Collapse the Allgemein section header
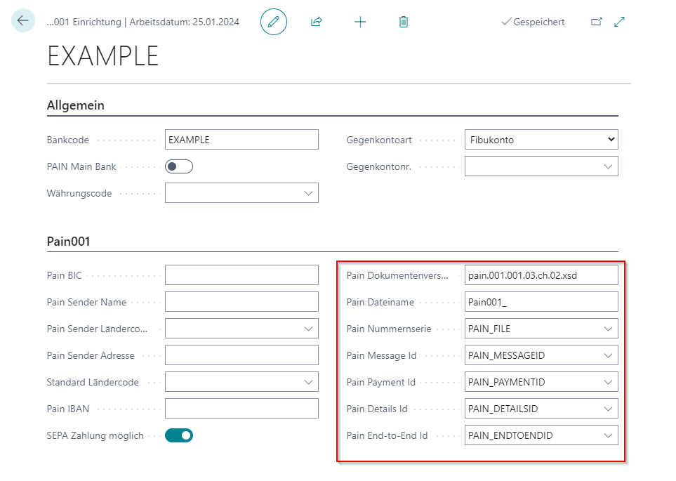The height and width of the screenshot is (481, 676). (x=76, y=105)
